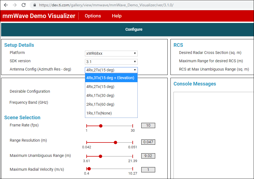Screen dimensions: 254x179
Task: Open the Help menu
Action: tap(117, 16)
